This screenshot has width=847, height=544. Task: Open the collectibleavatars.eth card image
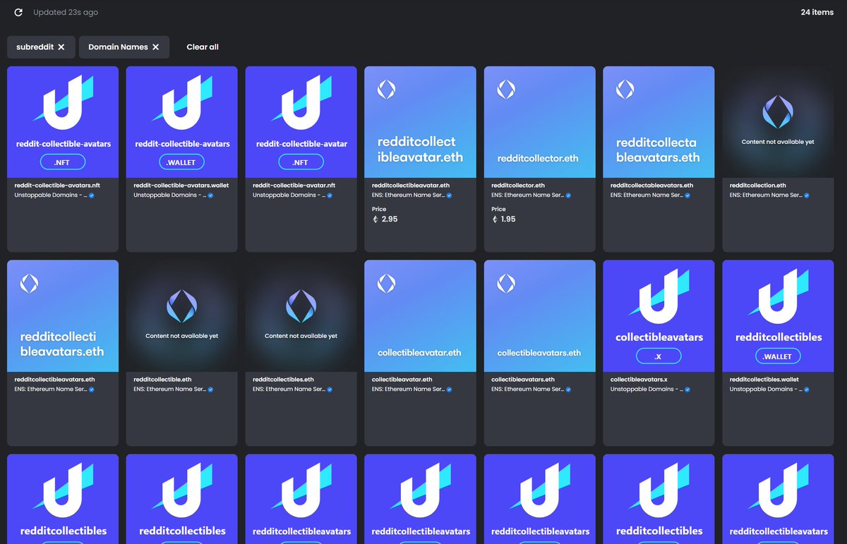click(540, 316)
